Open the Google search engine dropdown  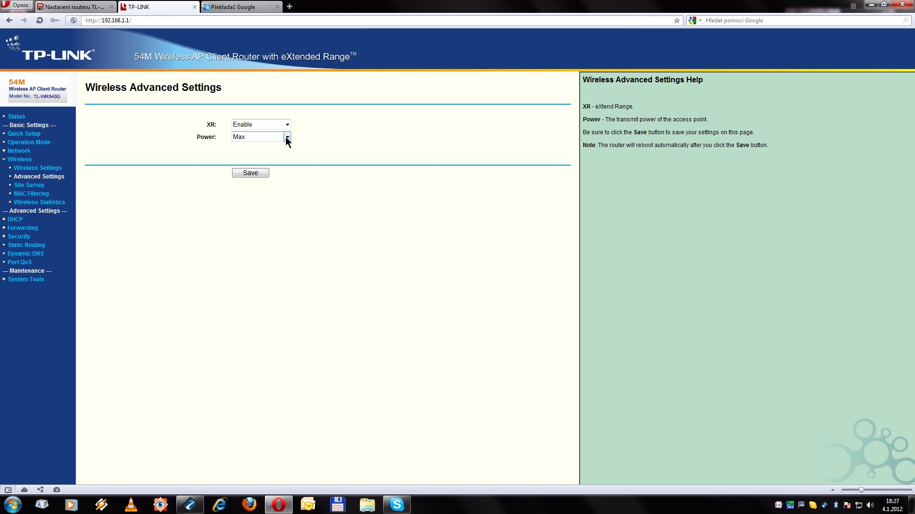point(700,20)
